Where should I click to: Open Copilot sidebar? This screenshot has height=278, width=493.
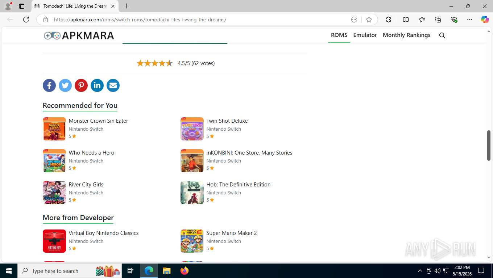(485, 20)
